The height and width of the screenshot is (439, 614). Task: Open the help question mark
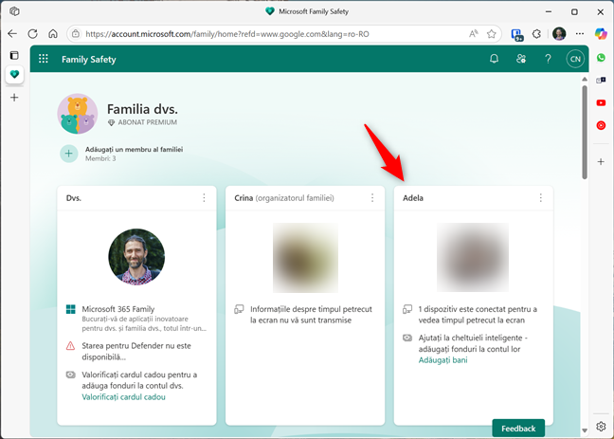[548, 59]
